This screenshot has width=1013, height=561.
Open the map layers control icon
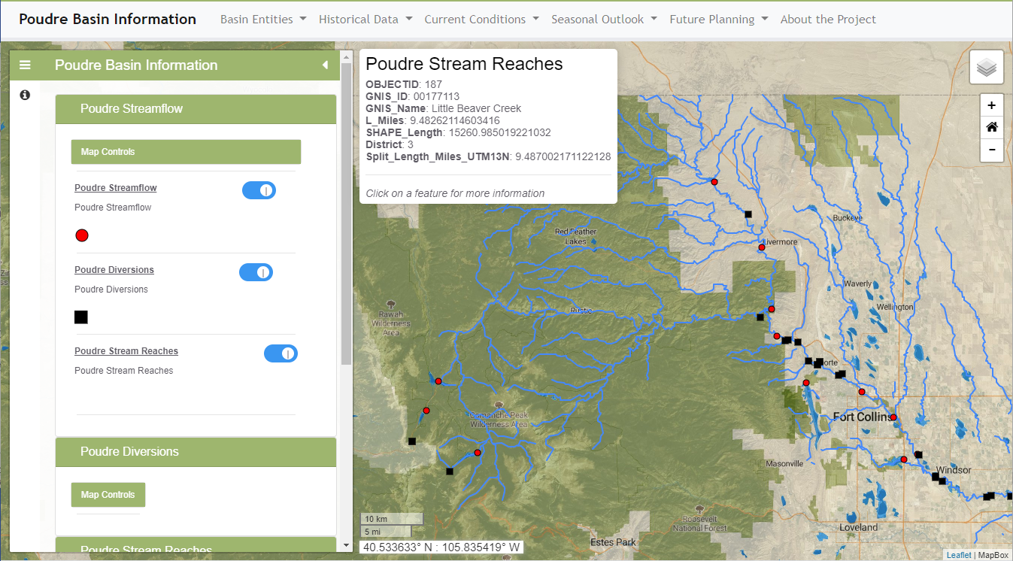pyautogui.click(x=987, y=68)
